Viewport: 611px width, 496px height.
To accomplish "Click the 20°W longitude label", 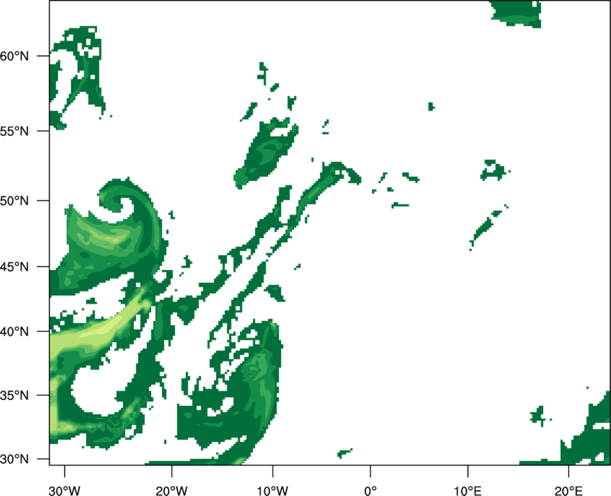I will [171, 491].
